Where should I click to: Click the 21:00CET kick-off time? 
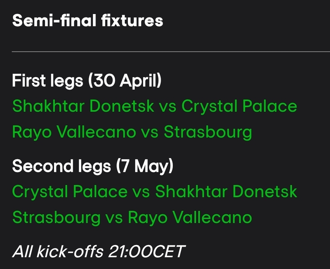tap(147, 252)
